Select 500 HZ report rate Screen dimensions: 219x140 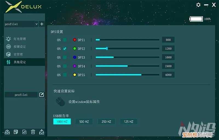tap(84, 121)
